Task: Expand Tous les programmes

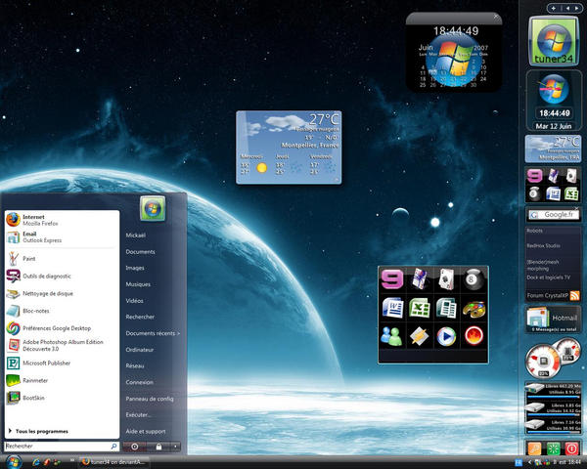Action: point(38,431)
